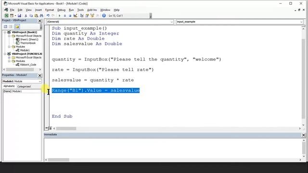Screen dimensions: 308x173
Task: Open the Edit menu
Action: tap(20, 10)
